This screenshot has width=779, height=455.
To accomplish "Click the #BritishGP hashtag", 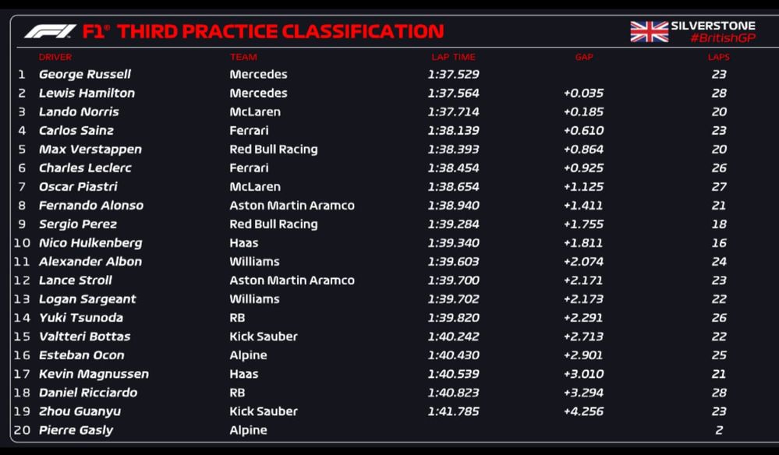I will (723, 38).
